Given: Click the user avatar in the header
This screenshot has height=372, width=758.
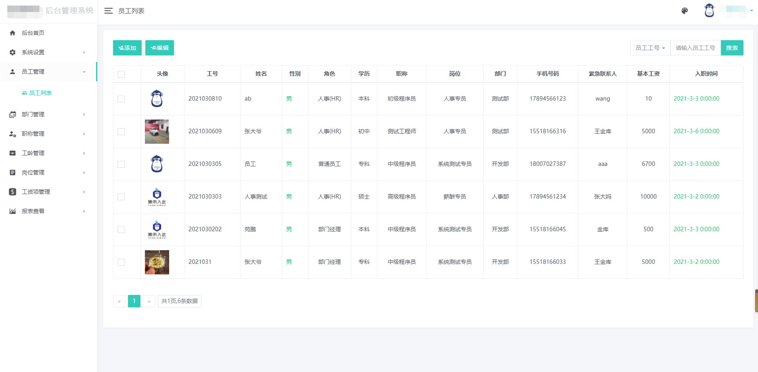Looking at the screenshot, I should point(709,10).
